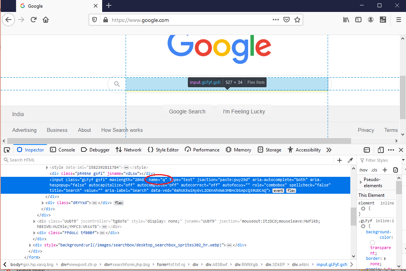The image size is (406, 271).
Task: Open the Network tab
Action: tap(129, 150)
